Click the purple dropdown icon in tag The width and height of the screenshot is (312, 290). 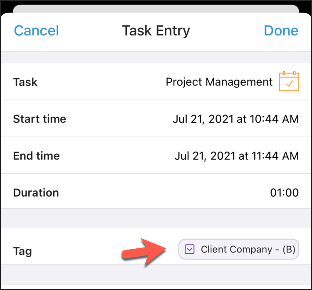(189, 249)
